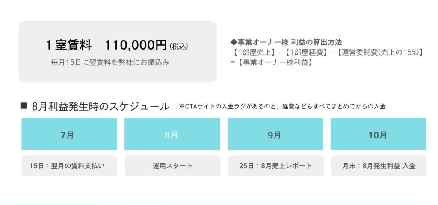
Task: Click the 運用スタート box
Action: click(172, 166)
